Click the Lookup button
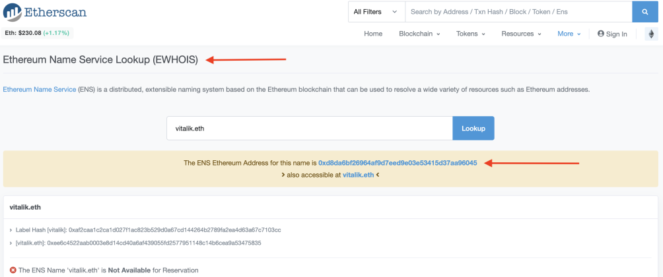 473,129
